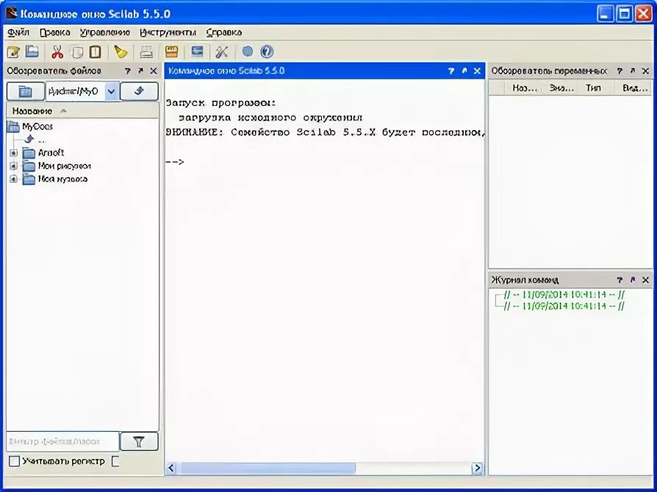Click console scrollbar right arrow

pyautogui.click(x=477, y=468)
